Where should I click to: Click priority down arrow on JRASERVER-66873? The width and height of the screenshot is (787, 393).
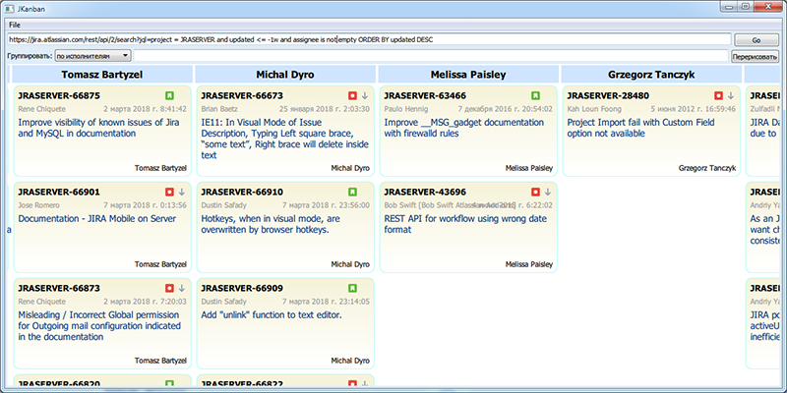point(182,288)
